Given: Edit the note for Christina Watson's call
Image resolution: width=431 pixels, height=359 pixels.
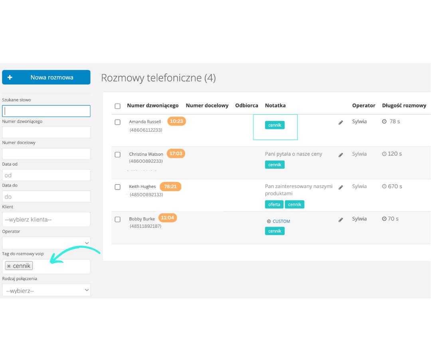Looking at the screenshot, I should (340, 155).
